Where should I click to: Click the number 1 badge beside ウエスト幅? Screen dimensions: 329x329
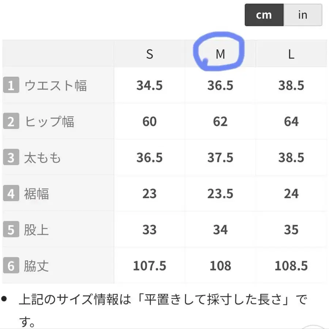coord(11,86)
